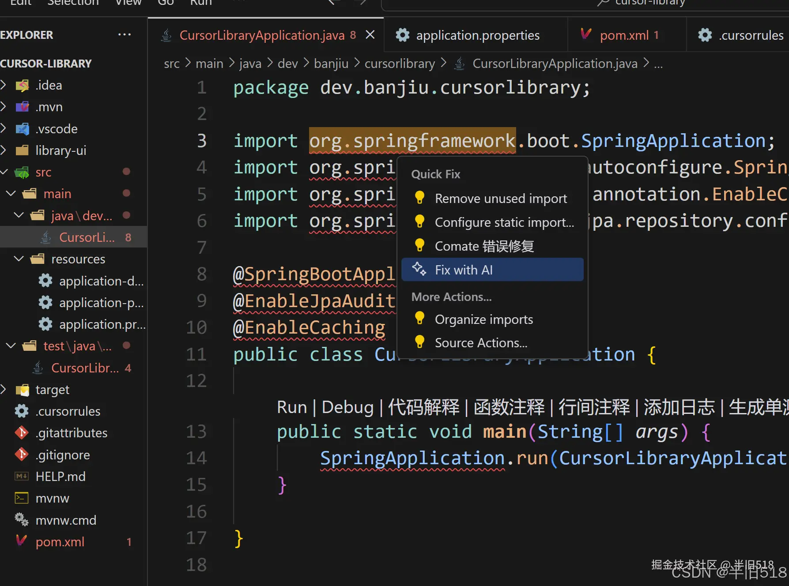Collapse the java\dev... folder
Screen dimensions: 789x586
click(x=19, y=215)
